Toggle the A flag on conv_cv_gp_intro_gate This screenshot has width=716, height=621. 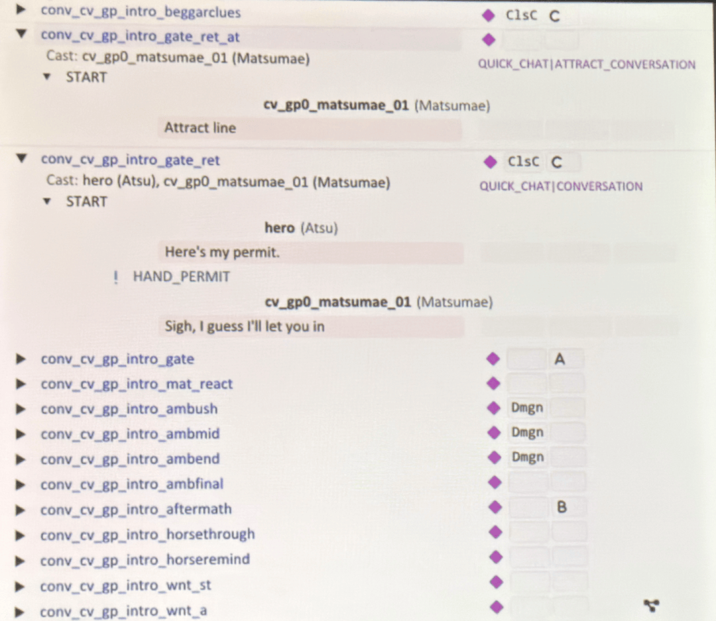[560, 359]
